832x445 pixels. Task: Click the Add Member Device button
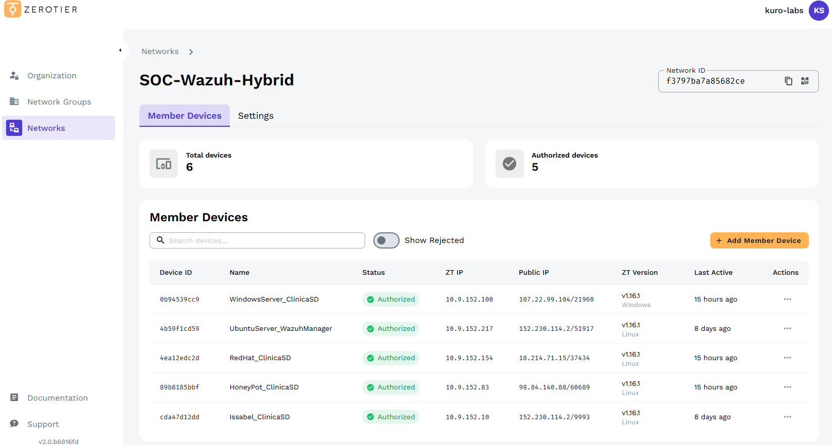pyautogui.click(x=759, y=240)
